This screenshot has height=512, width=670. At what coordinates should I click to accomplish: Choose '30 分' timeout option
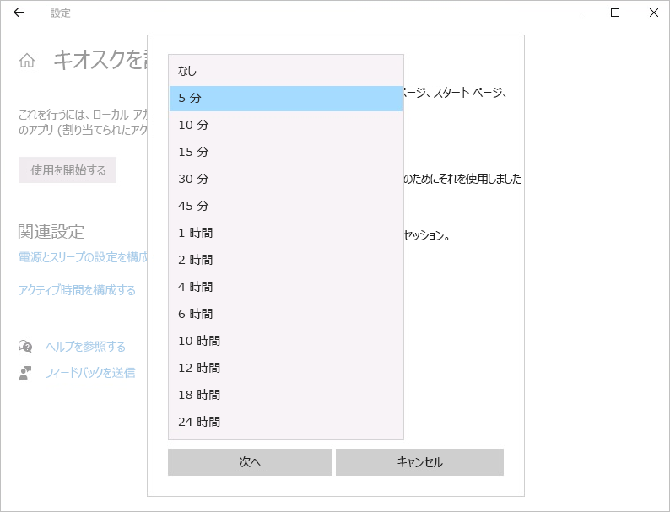pyautogui.click(x=285, y=179)
